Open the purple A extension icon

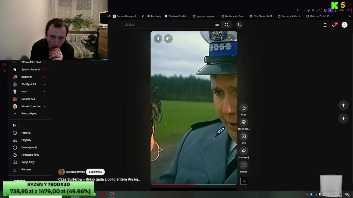pos(330,10)
